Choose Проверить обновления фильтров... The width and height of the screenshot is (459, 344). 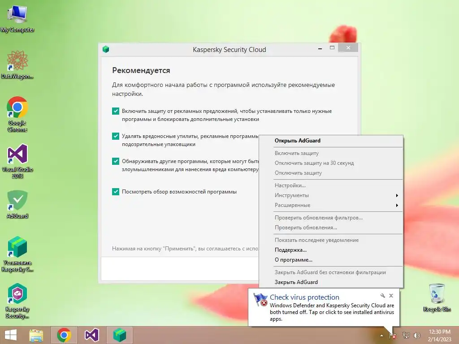(x=331, y=218)
